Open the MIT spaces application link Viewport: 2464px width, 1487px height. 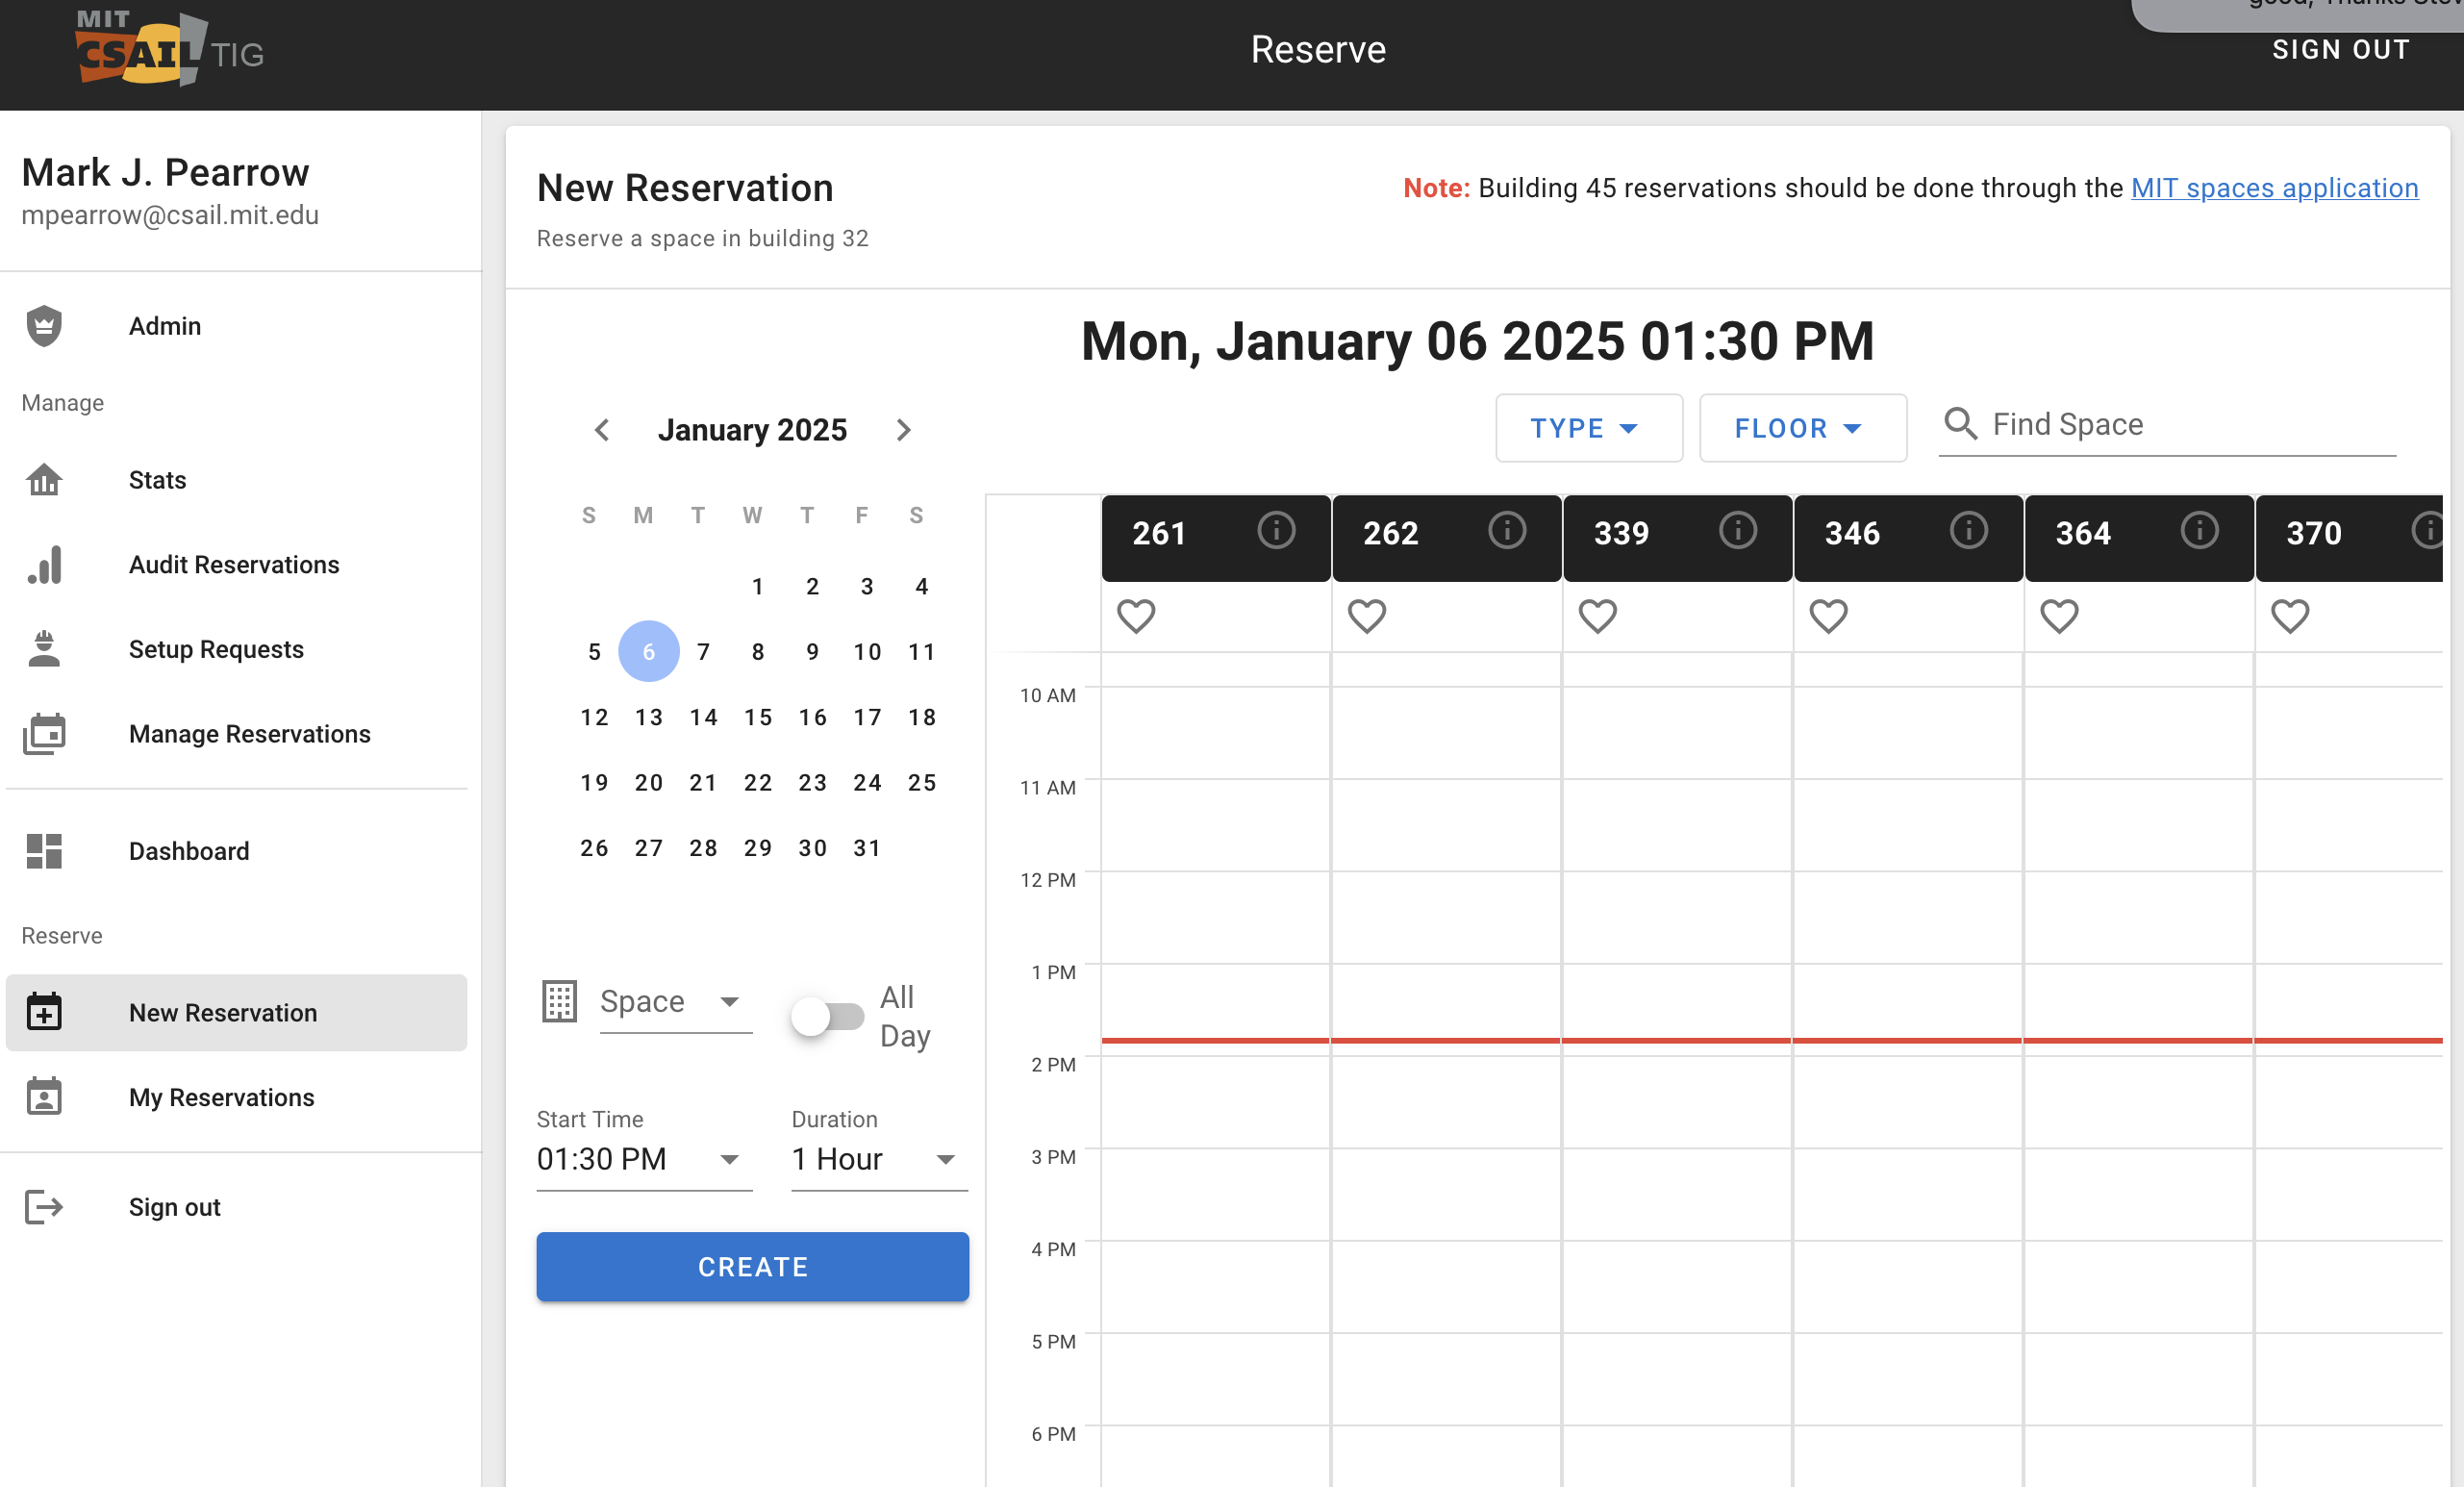(2274, 187)
